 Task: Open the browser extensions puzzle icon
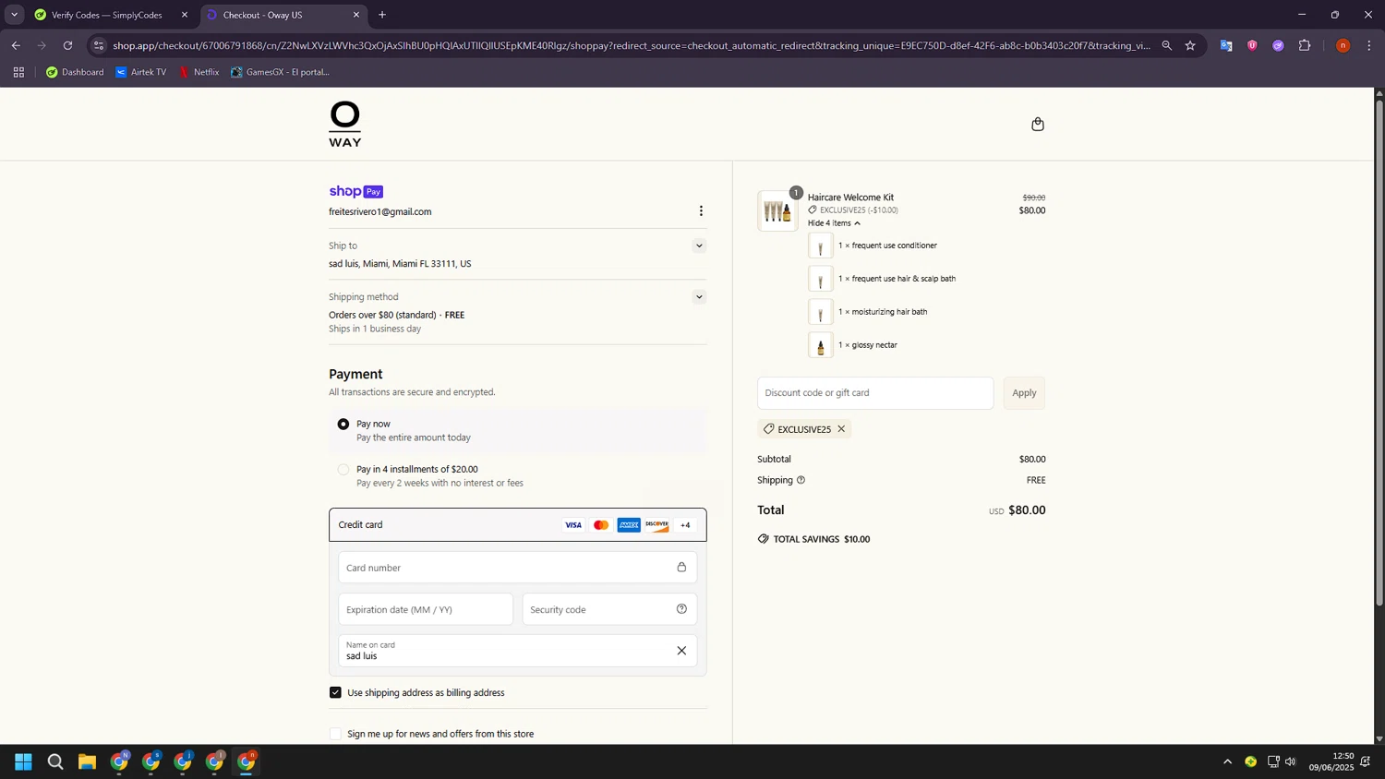coord(1304,45)
